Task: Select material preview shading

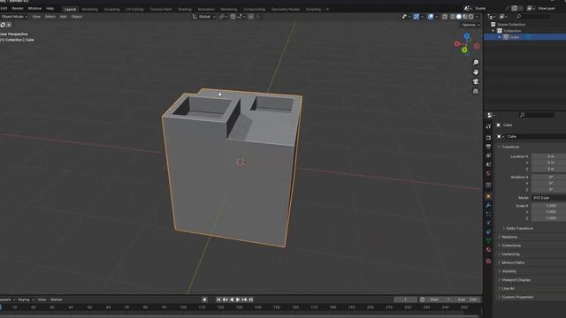Action: coord(465,17)
